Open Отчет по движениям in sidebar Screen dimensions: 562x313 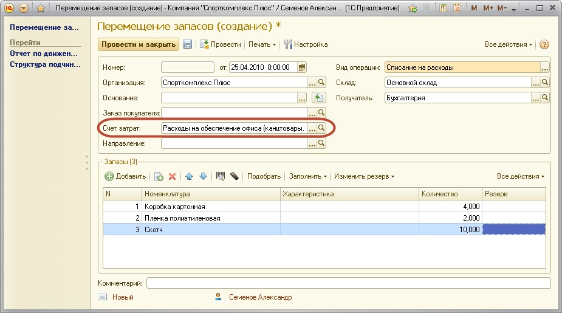click(x=45, y=54)
